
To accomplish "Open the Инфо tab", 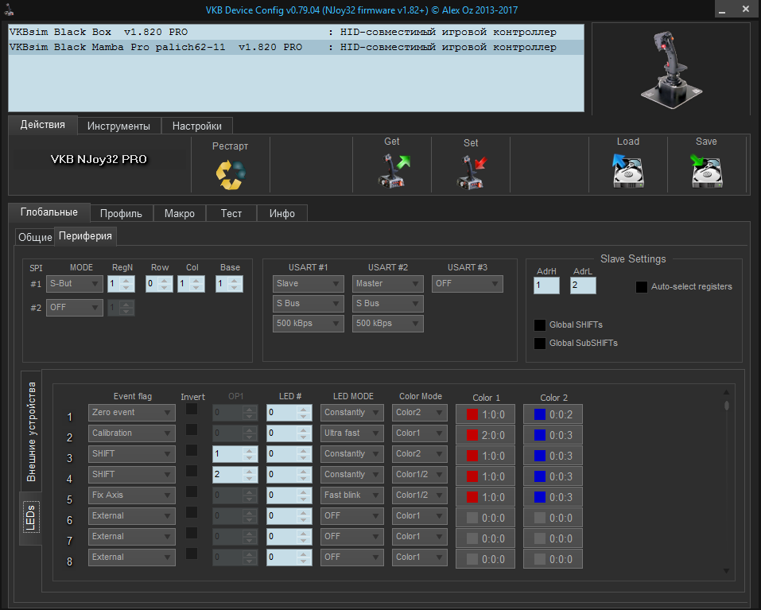I will coord(282,213).
